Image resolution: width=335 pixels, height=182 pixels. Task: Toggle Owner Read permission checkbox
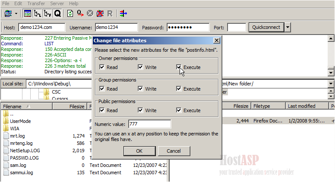click(x=102, y=67)
